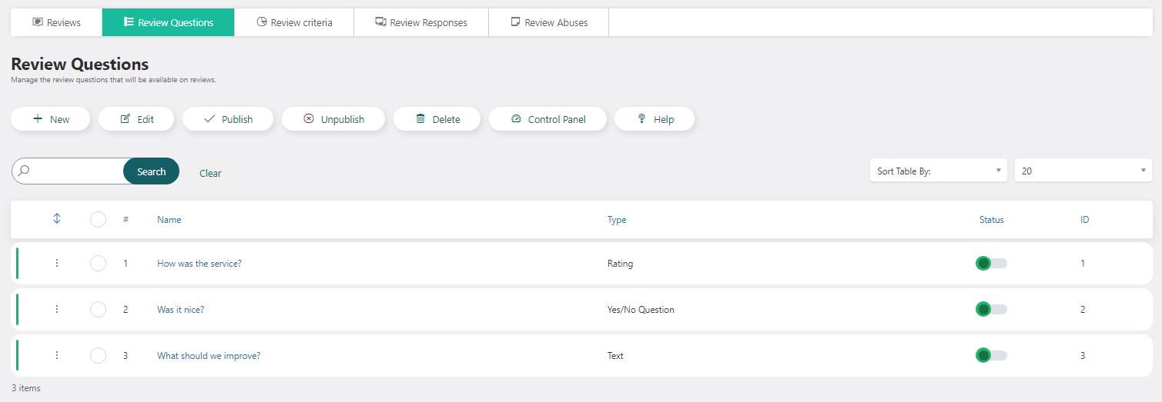Delete the selected questions
This screenshot has width=1162, height=402.
(437, 119)
